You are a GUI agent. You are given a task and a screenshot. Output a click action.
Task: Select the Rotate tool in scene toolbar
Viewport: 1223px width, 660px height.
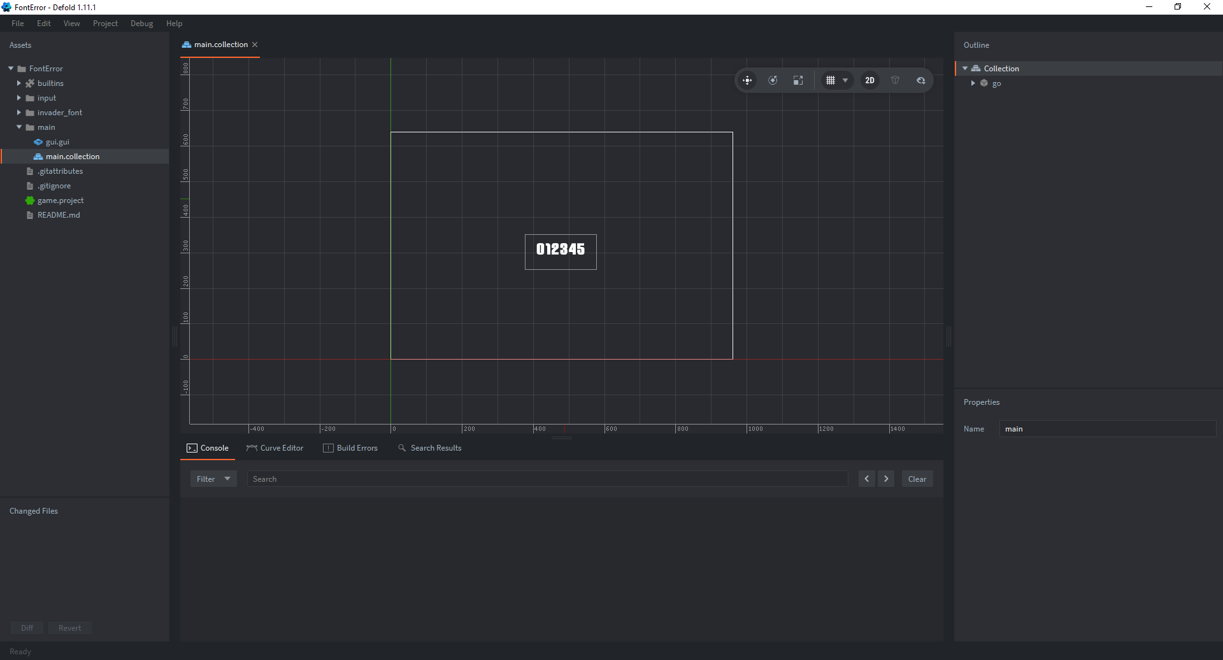tap(773, 80)
